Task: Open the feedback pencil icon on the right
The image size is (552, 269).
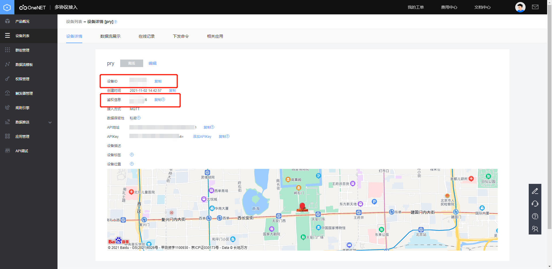Action: (535, 191)
